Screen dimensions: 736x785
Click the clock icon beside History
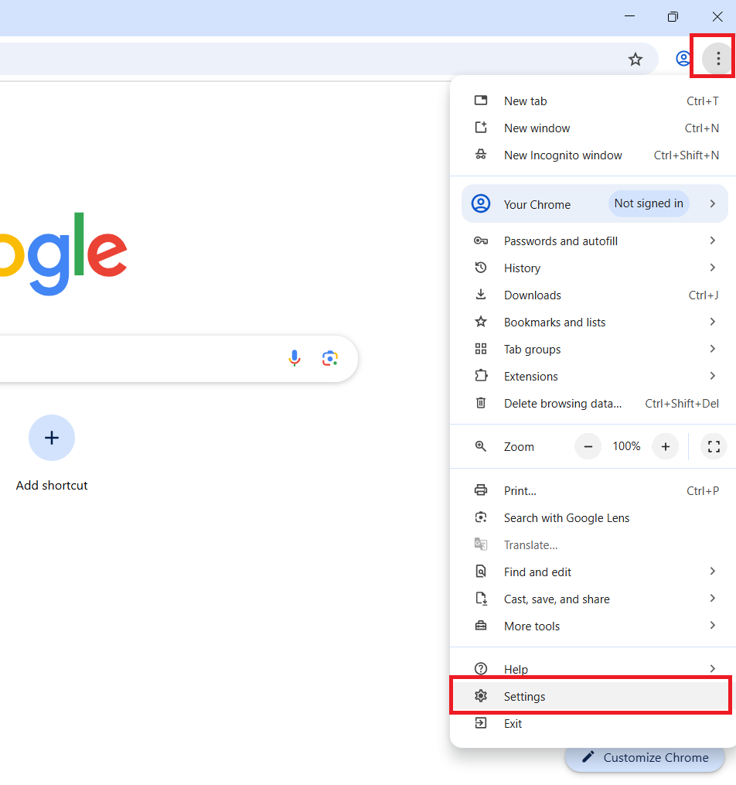[480, 268]
